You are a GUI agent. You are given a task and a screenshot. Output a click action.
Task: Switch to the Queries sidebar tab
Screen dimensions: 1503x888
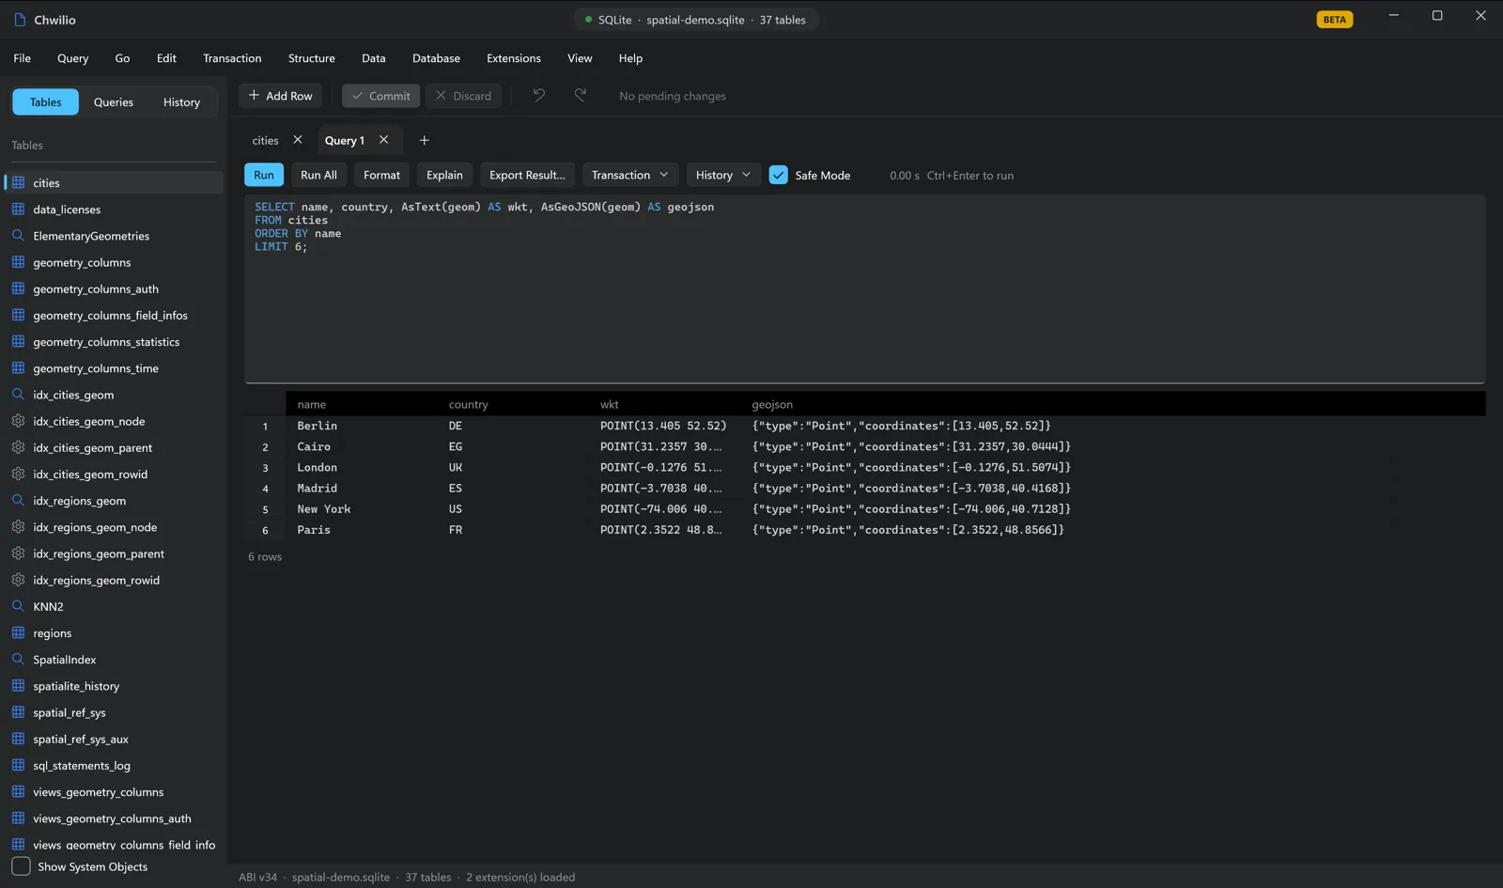click(114, 101)
